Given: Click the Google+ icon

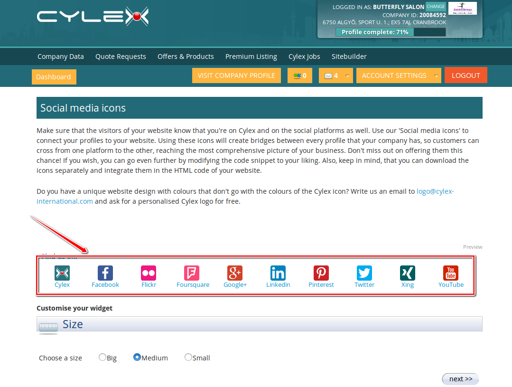Looking at the screenshot, I should pos(235,273).
